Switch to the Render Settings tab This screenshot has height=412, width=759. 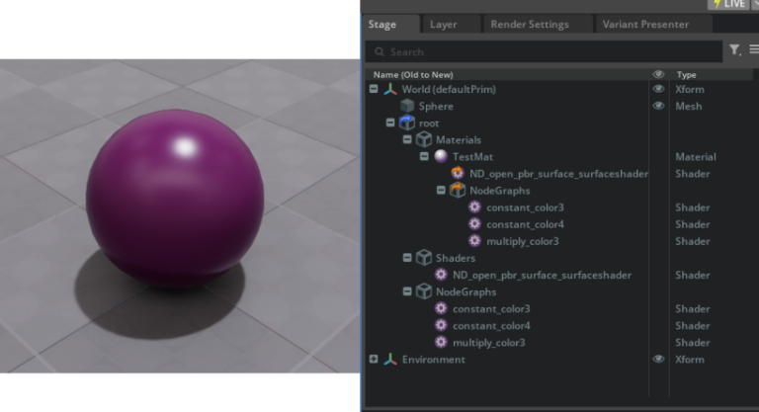pos(529,24)
